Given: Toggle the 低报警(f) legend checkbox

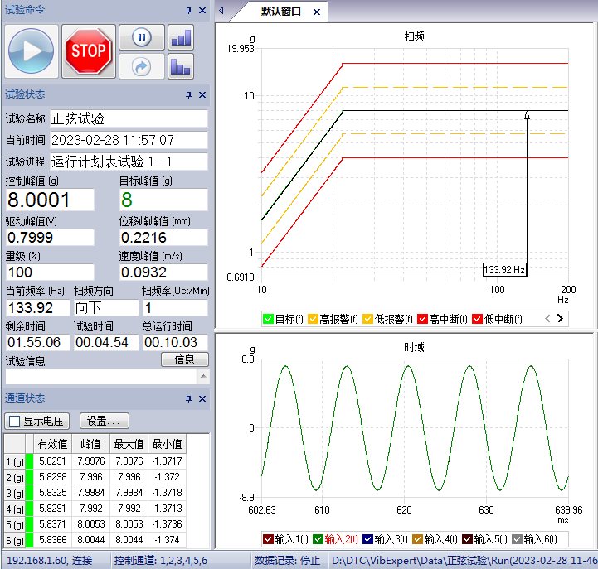Looking at the screenshot, I should click(x=367, y=319).
